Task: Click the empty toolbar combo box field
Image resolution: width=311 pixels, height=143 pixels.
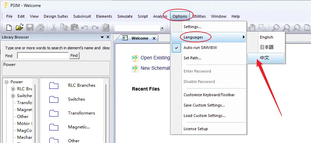Action: pyautogui.click(x=137, y=28)
